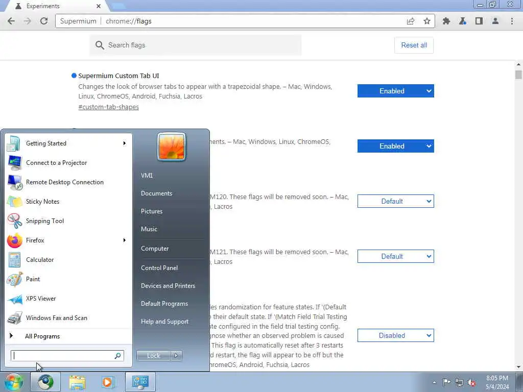Open Default Programs from the Start menu
This screenshot has height=392, width=523.
pos(164,304)
